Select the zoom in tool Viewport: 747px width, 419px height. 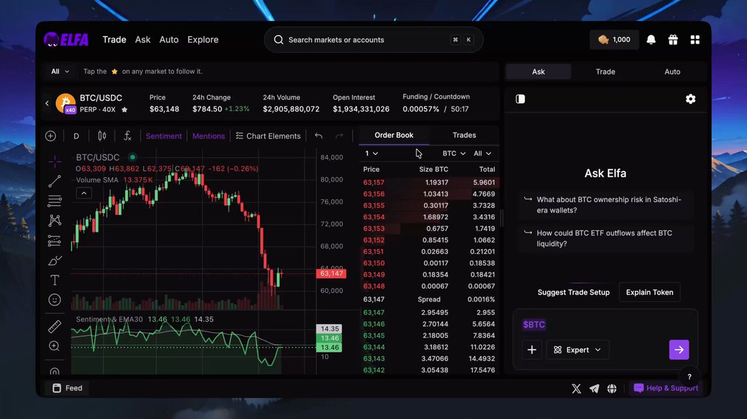pyautogui.click(x=55, y=346)
